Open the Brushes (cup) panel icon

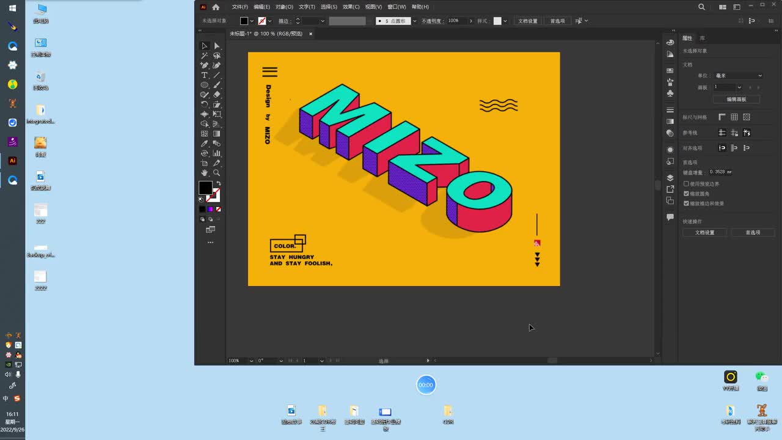[670, 82]
